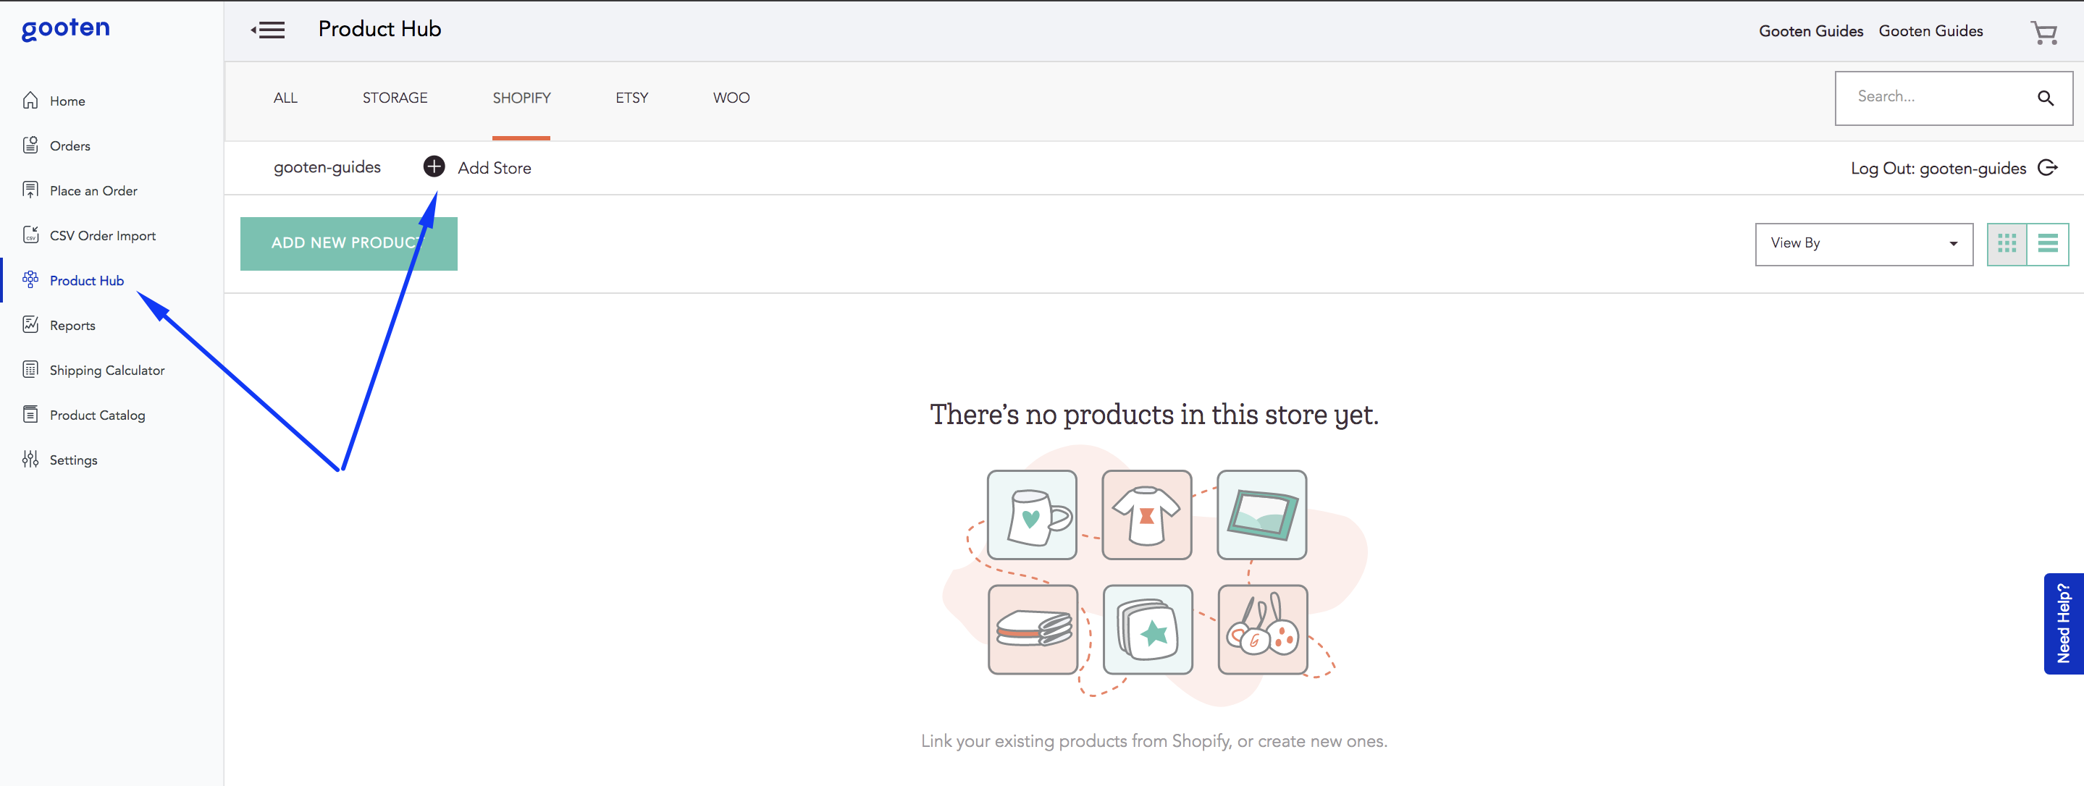Click the View By dropdown arrow
The image size is (2084, 786).
pos(1953,243)
